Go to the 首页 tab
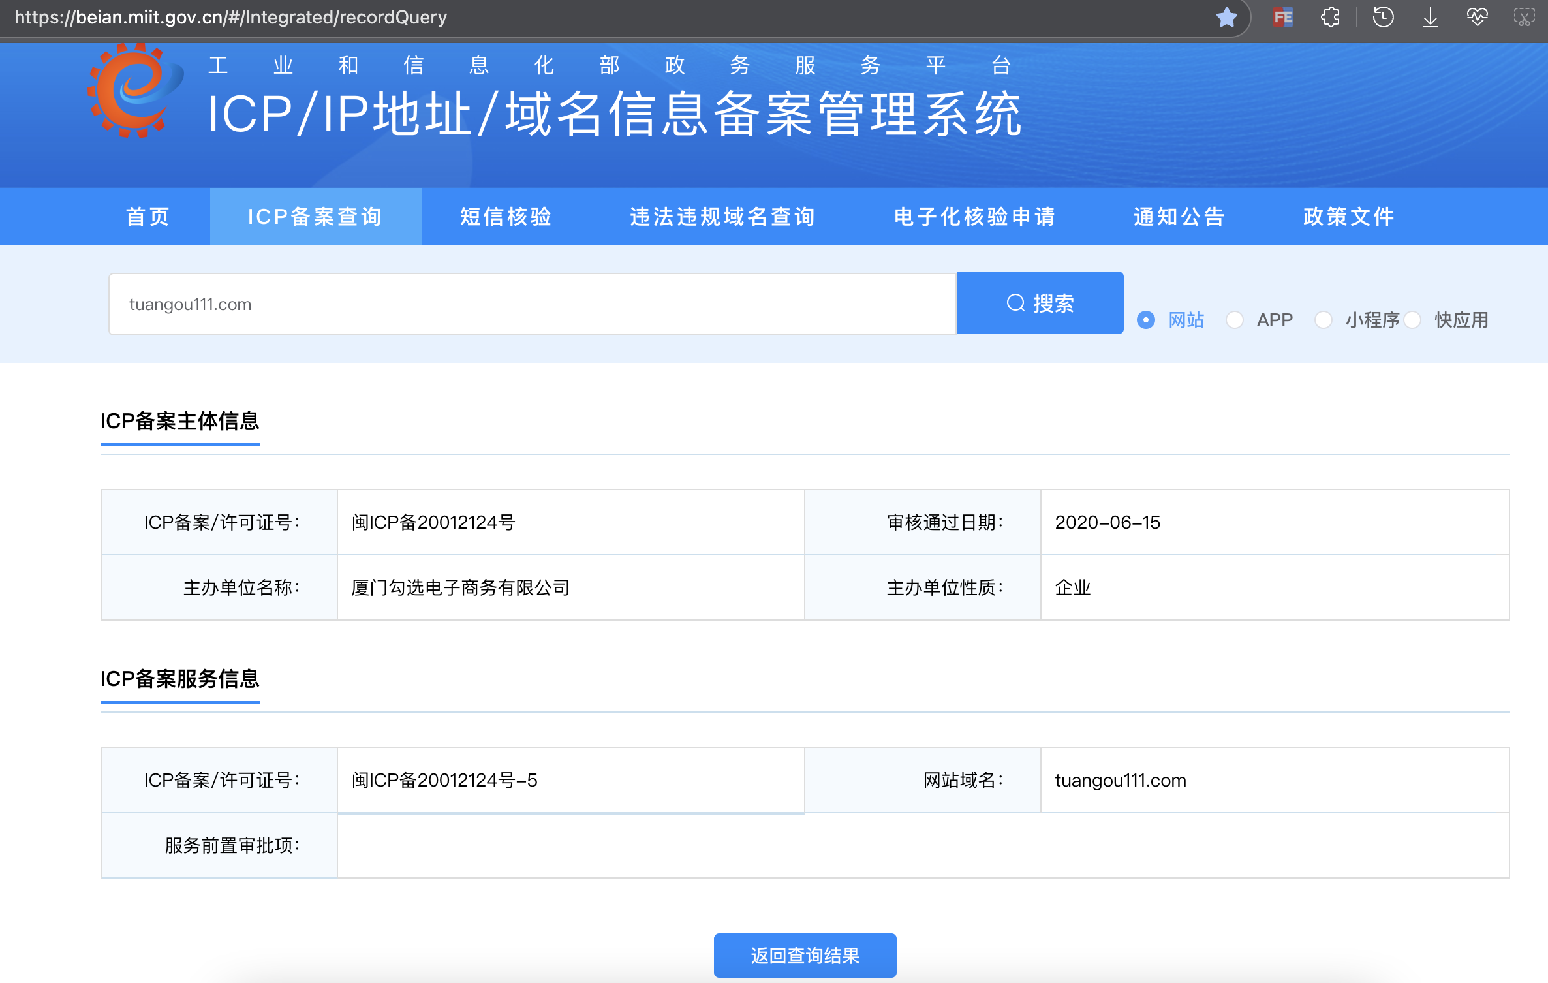Screen dimensions: 1548x983 147,217
